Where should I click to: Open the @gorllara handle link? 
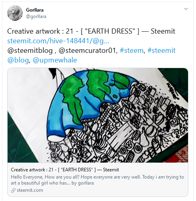point(36,16)
